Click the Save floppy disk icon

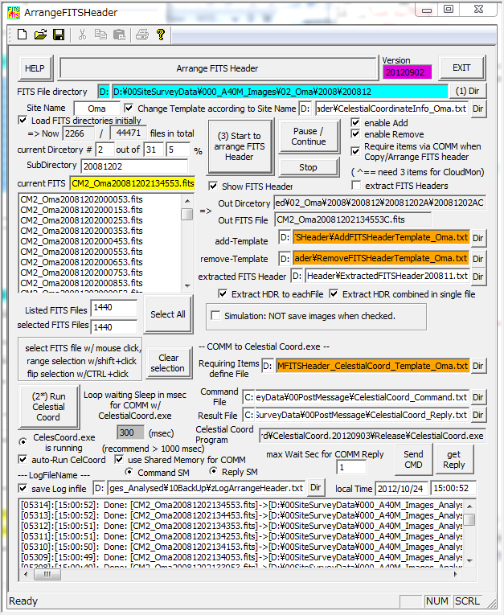coord(59,35)
